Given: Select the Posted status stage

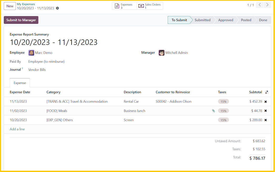Looking at the screenshot, I should coord(246,20).
